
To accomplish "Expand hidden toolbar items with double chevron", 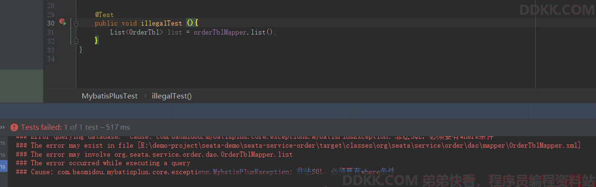I will (x=3, y=127).
